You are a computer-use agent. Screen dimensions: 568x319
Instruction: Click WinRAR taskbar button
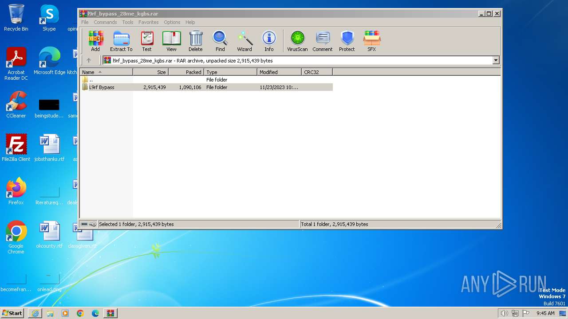pos(110,313)
